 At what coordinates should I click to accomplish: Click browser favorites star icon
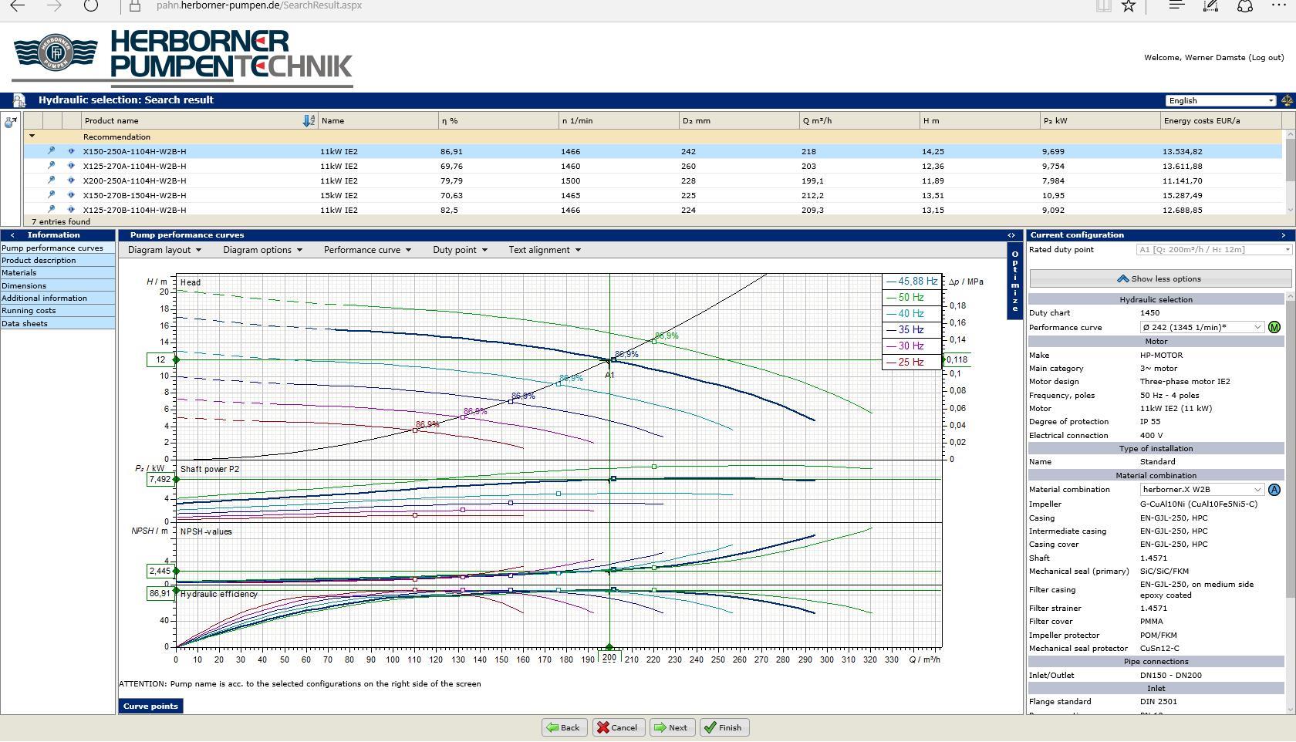click(1129, 5)
